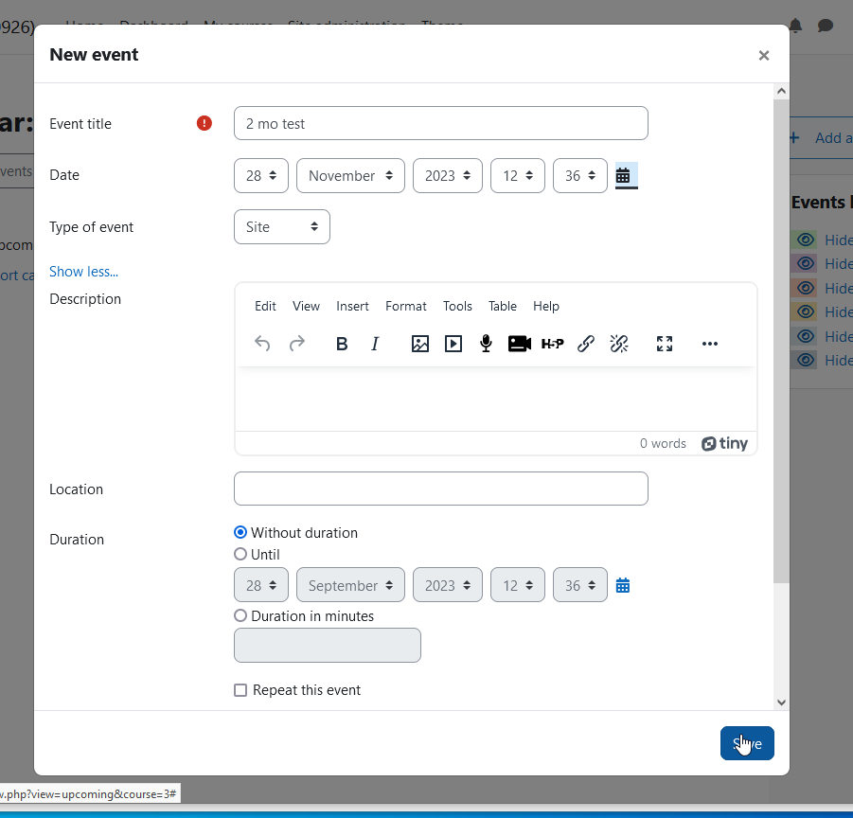
Task: Open the Type of event dropdown
Action: click(282, 227)
